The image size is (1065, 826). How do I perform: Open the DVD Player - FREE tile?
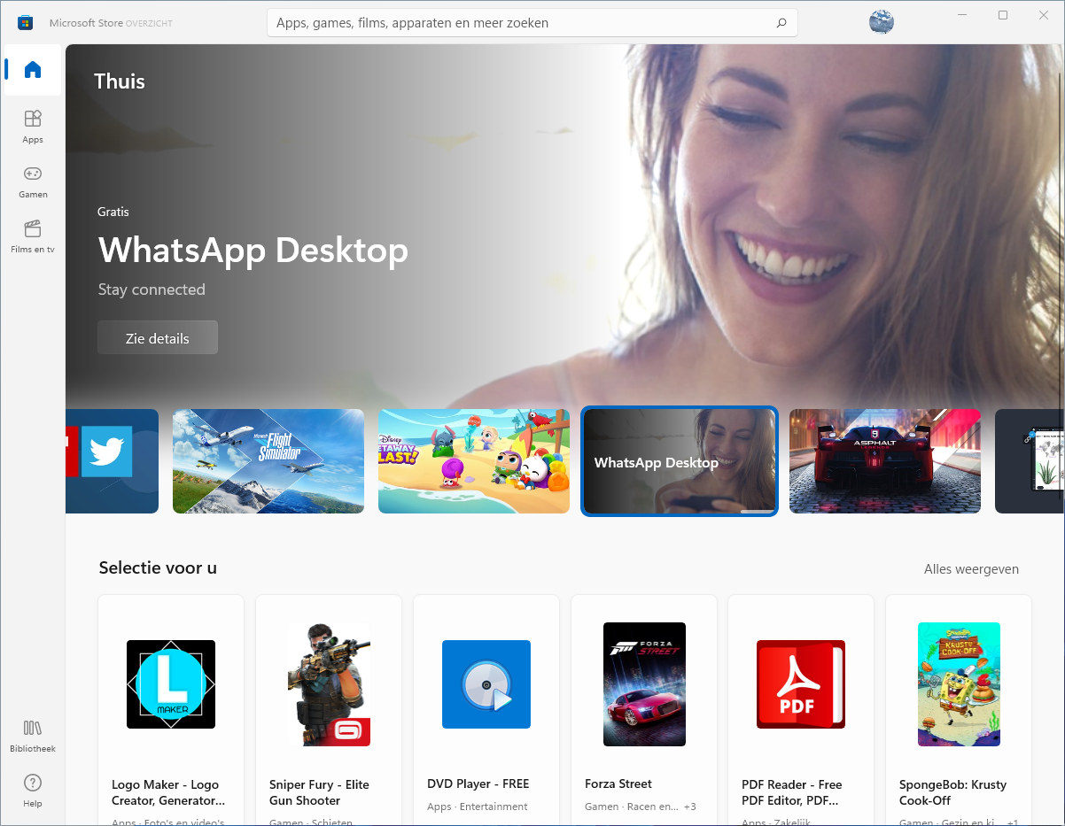[x=486, y=708]
